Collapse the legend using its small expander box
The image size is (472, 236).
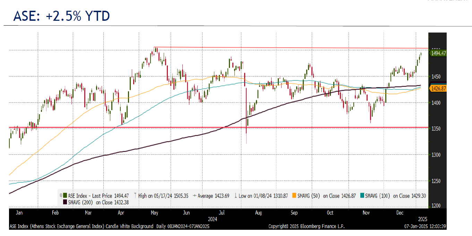pyautogui.click(x=61, y=196)
